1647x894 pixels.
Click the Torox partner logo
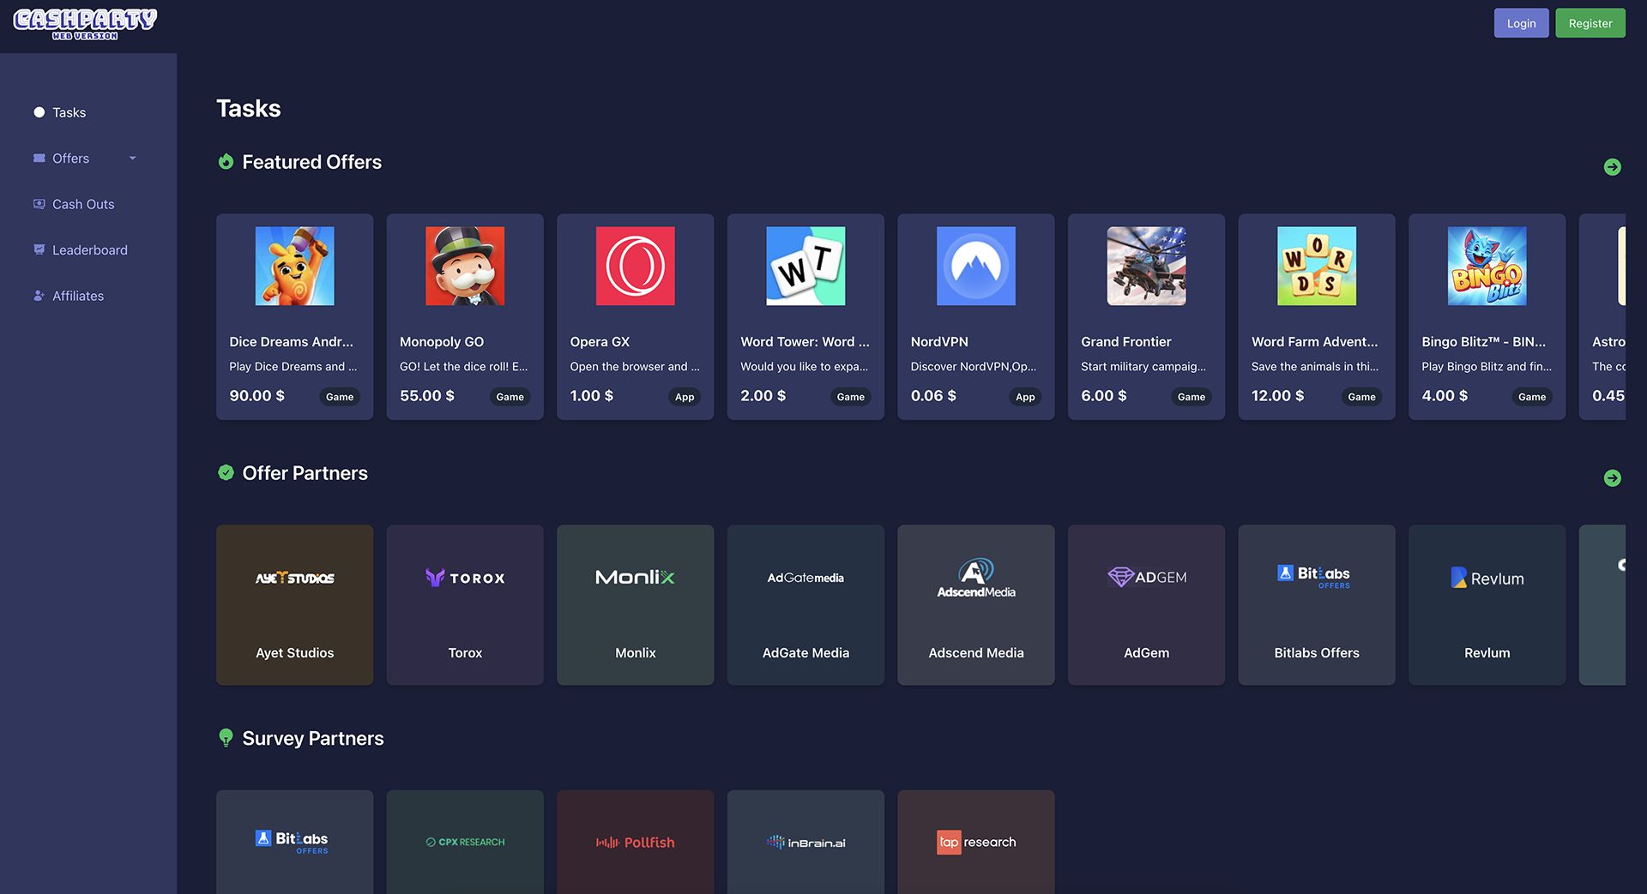[x=465, y=578]
